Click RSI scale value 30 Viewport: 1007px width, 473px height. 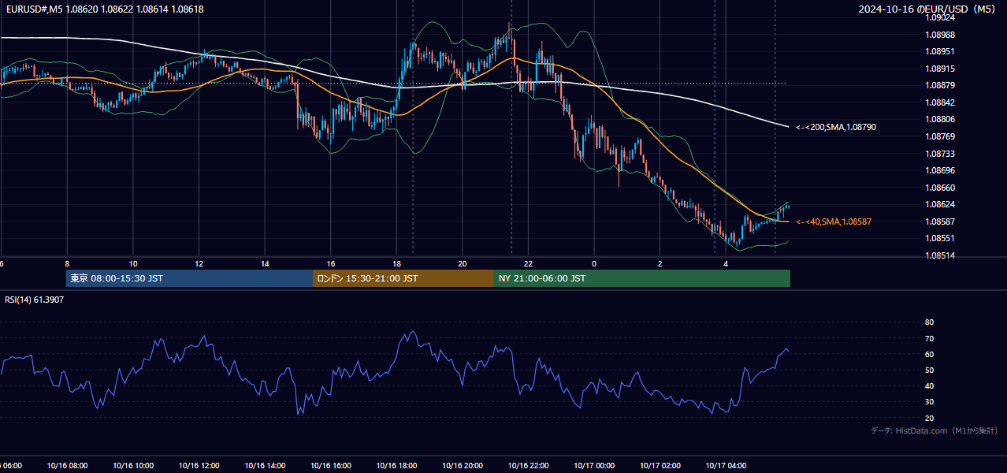(x=929, y=402)
